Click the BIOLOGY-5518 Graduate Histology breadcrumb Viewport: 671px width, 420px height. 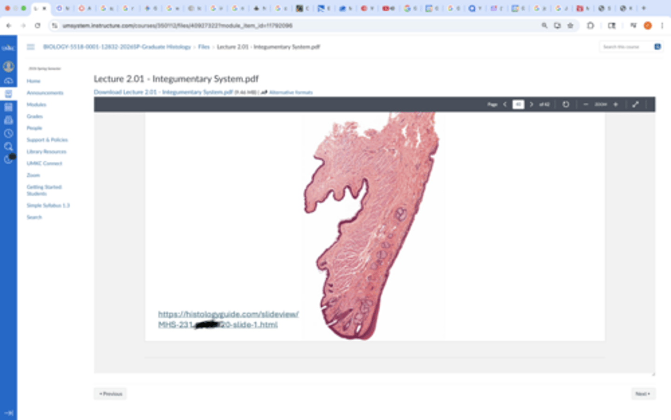point(117,47)
